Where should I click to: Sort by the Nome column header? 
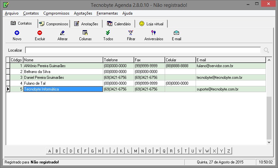(x=63, y=60)
